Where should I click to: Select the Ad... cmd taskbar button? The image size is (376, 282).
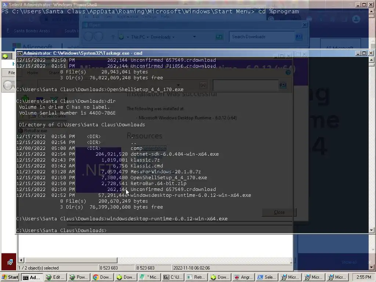tap(32, 277)
